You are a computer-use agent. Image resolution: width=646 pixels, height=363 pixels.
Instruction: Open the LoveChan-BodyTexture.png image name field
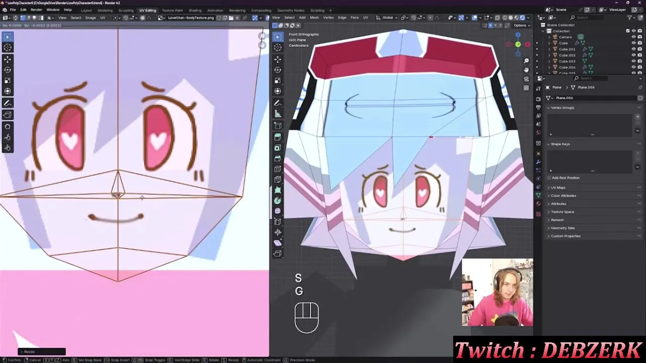point(191,18)
